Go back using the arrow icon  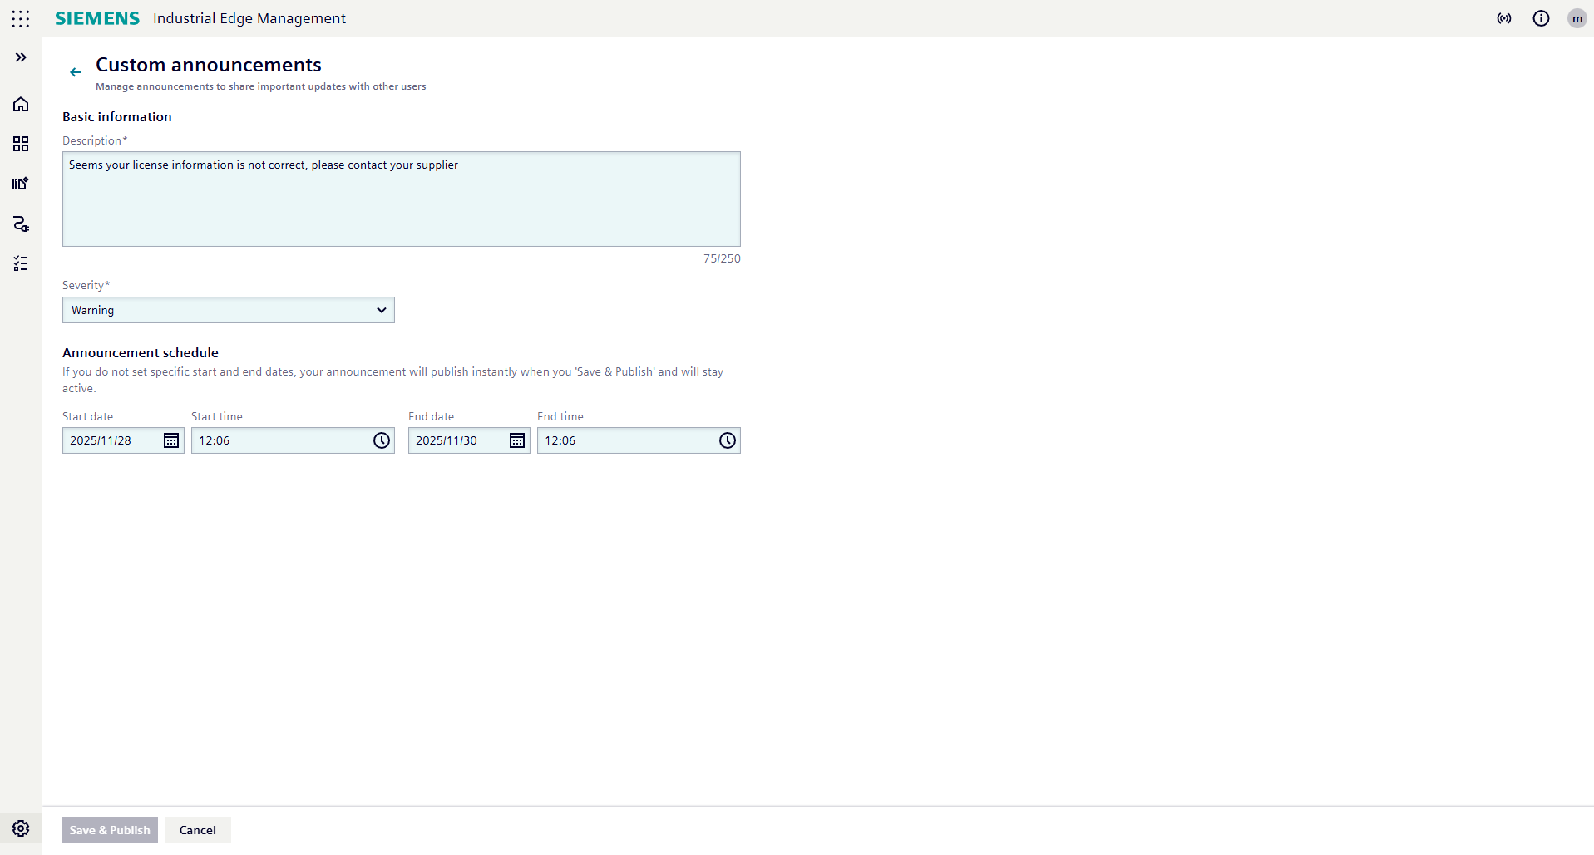(76, 72)
